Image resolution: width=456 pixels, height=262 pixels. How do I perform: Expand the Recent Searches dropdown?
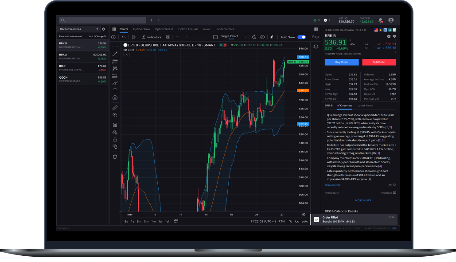pyautogui.click(x=79, y=29)
